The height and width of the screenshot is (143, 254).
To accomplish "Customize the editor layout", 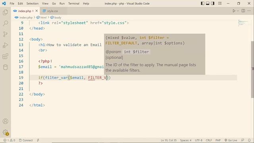I will tap(220, 4).
